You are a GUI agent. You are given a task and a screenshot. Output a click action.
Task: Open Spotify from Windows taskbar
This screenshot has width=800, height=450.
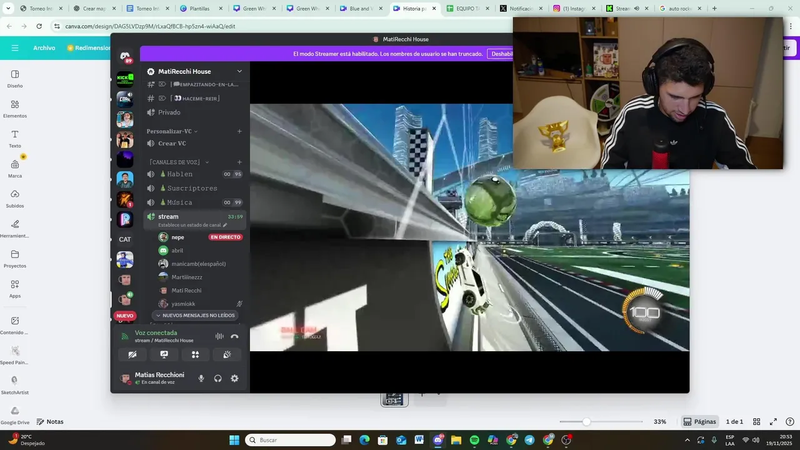click(474, 440)
